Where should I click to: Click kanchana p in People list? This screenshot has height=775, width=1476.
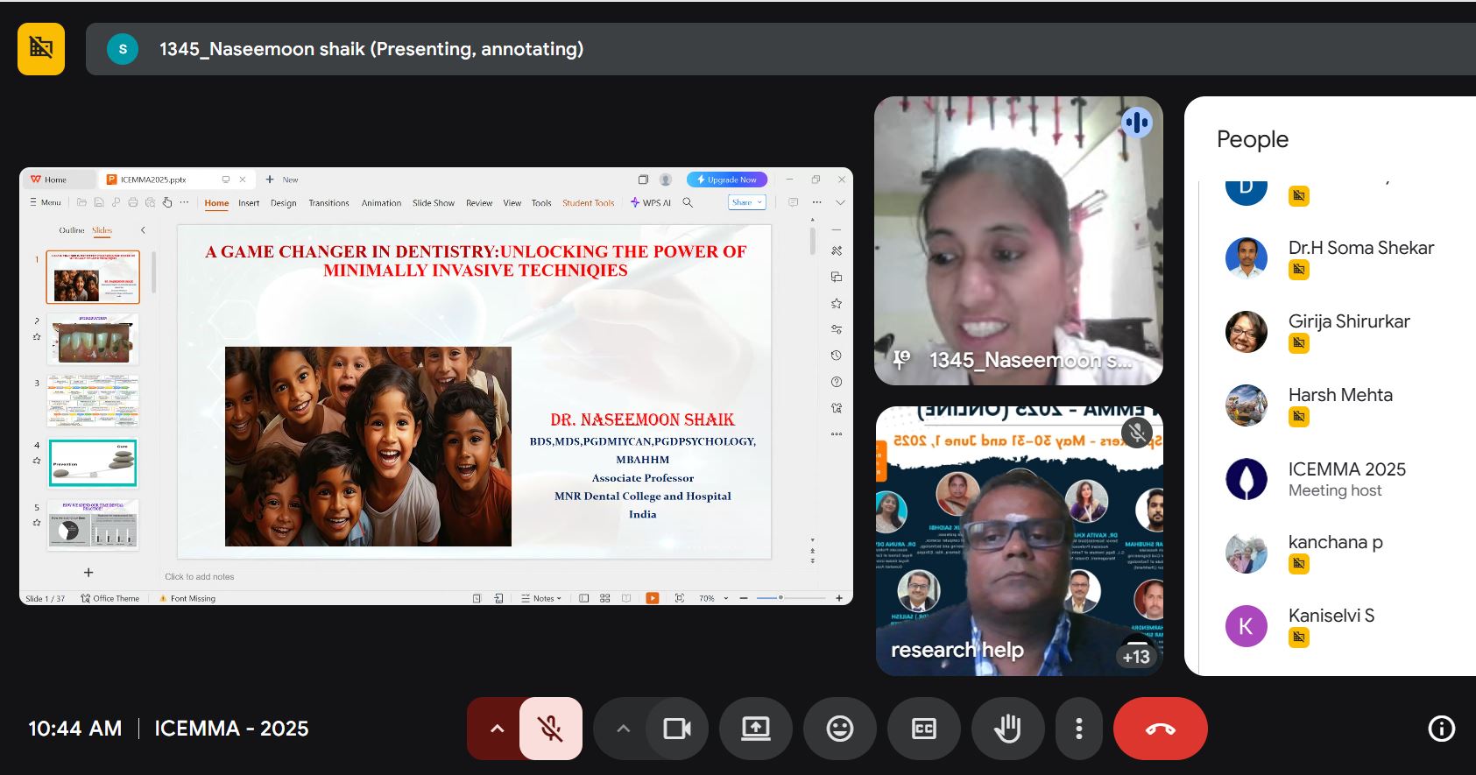1335,542
